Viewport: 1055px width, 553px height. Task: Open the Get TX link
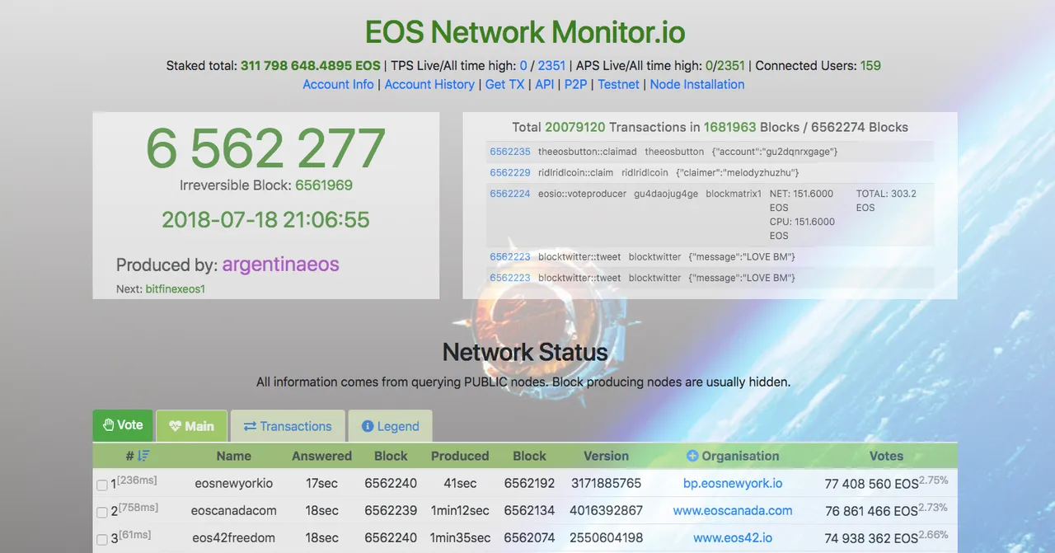click(x=505, y=84)
